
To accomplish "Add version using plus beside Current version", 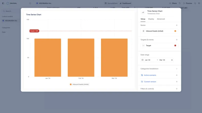I will point(177,82).
